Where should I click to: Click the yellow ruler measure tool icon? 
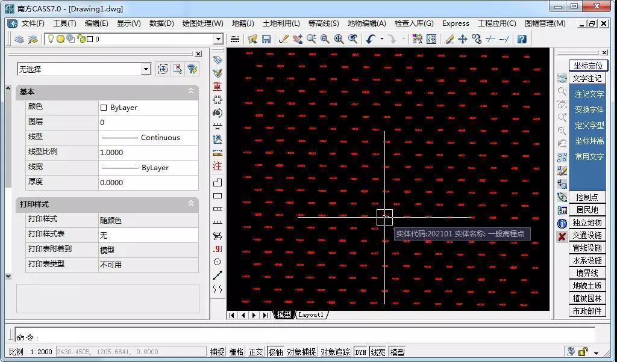coord(217,153)
